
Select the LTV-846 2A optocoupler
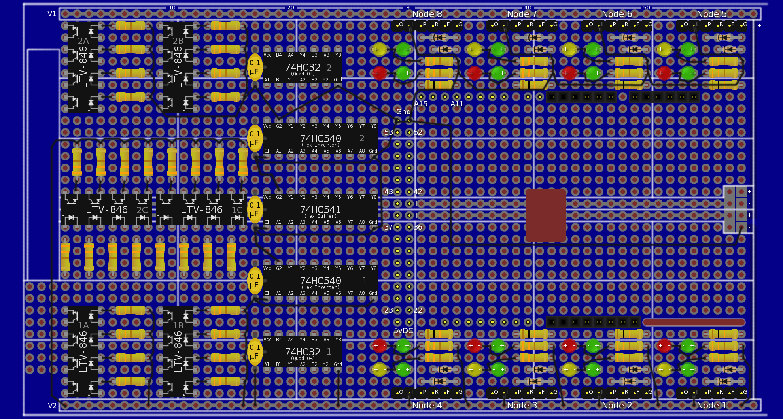(x=83, y=67)
